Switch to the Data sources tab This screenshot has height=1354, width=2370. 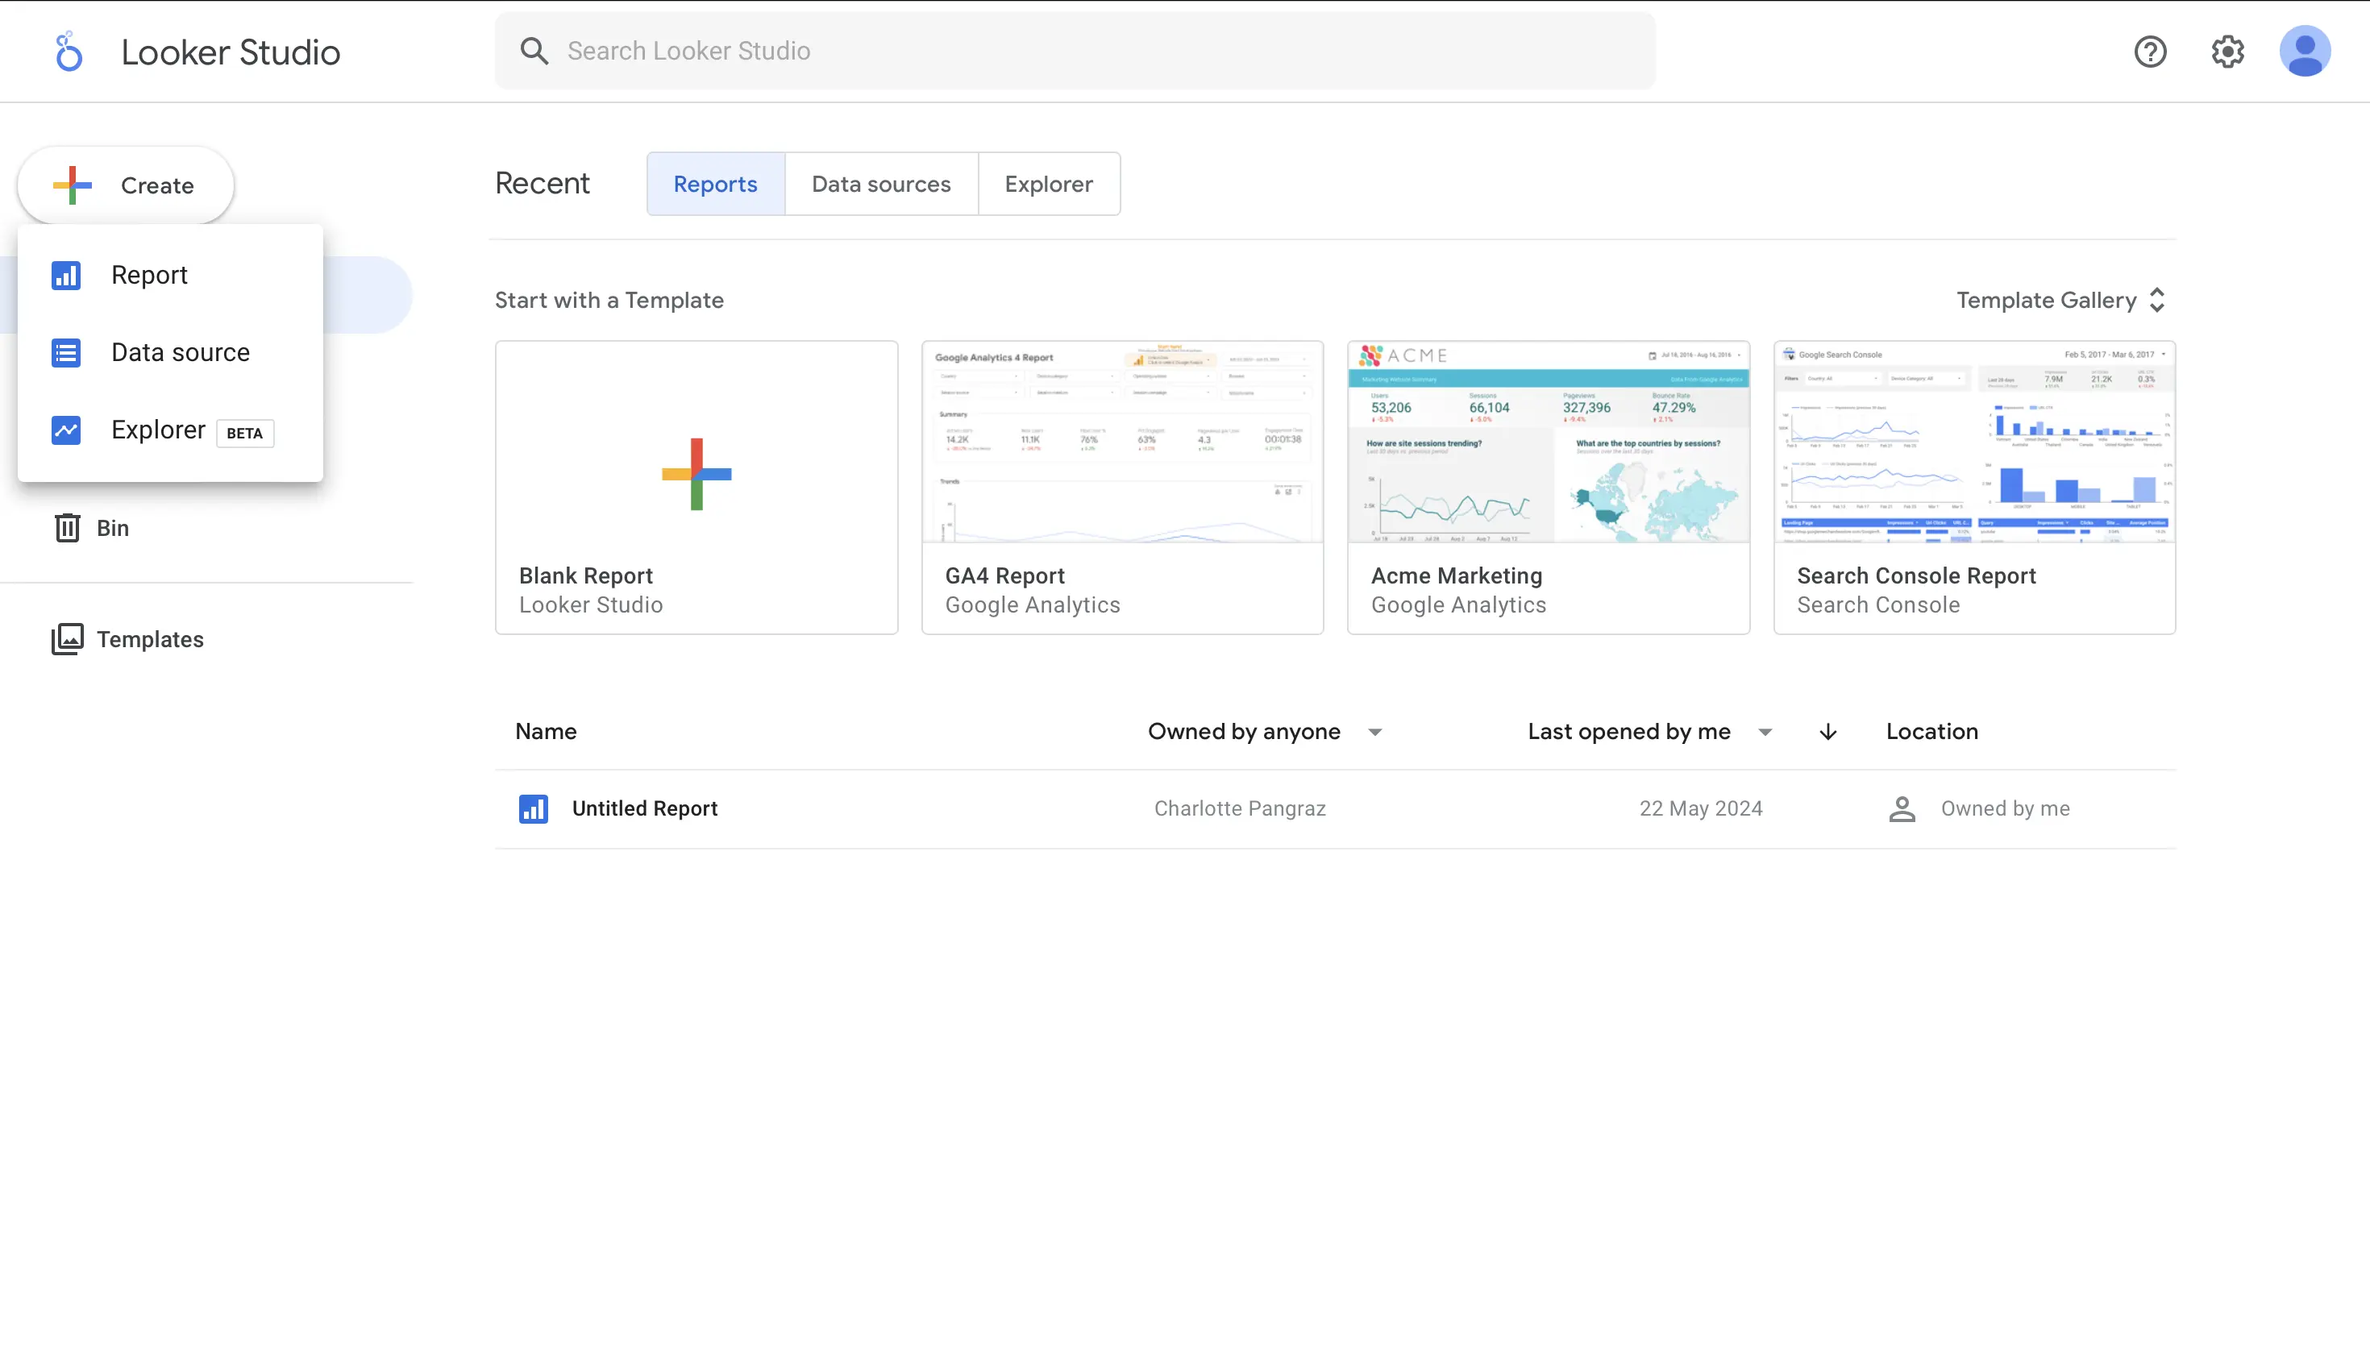881,184
